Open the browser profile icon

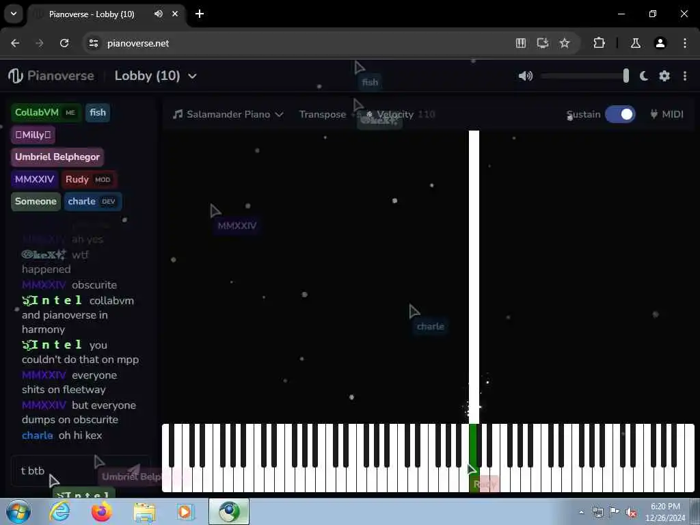pyautogui.click(x=660, y=43)
